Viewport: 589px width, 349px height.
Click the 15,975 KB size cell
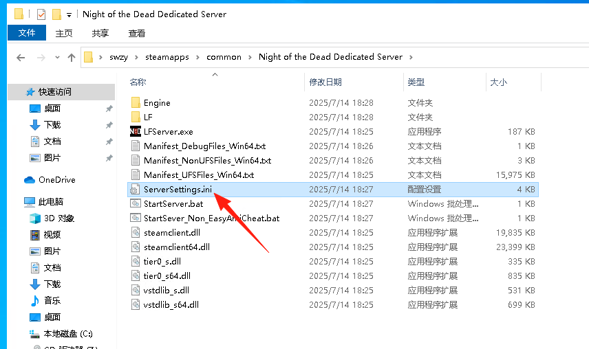pos(515,174)
